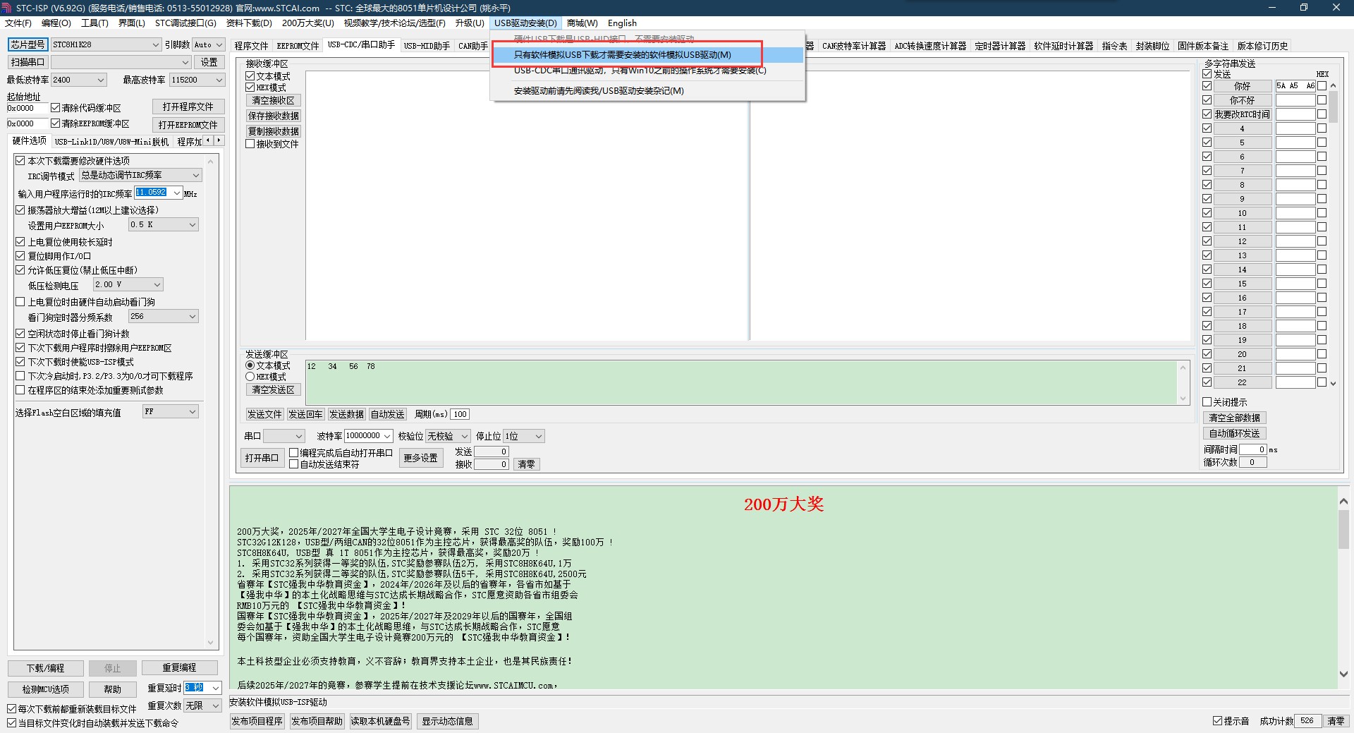
Task: Click 打开EEPROM文件 button
Action: coord(188,125)
